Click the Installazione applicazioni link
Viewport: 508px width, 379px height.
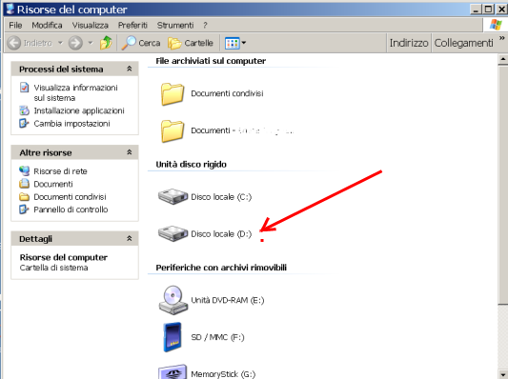pyautogui.click(x=79, y=110)
